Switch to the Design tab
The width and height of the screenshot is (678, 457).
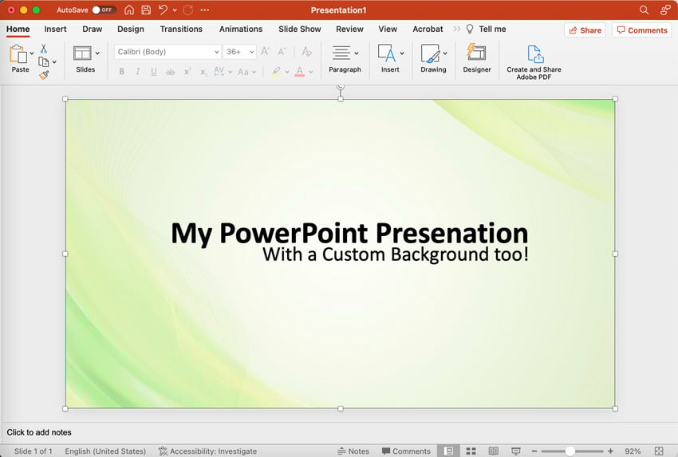click(x=131, y=30)
